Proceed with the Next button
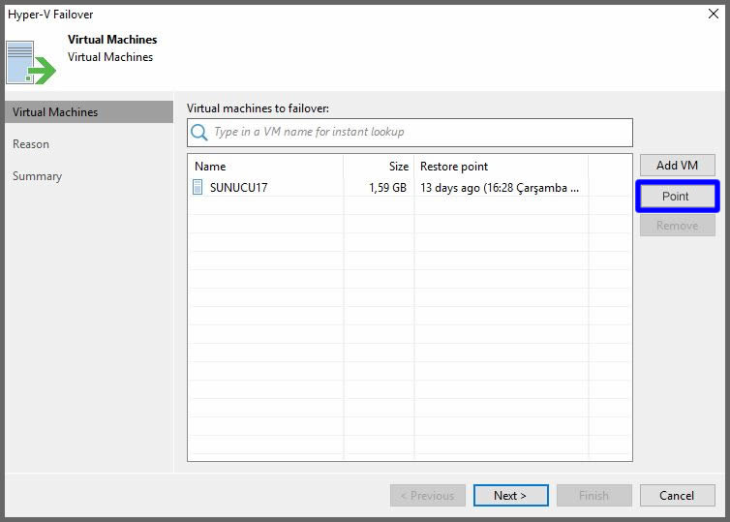The width and height of the screenshot is (730, 522). point(510,496)
